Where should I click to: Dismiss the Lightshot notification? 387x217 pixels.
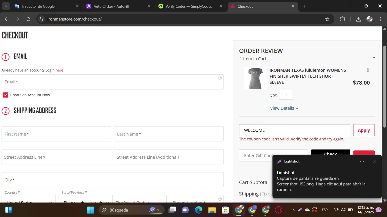[x=374, y=161]
